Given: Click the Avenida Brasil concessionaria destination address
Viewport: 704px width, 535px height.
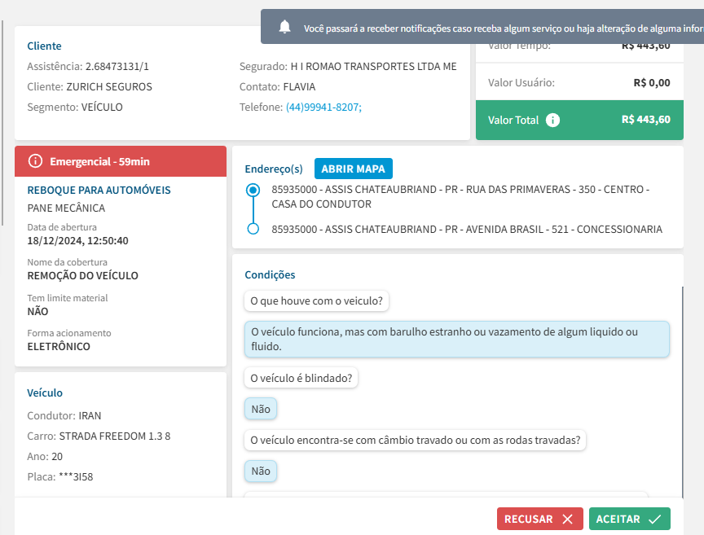Looking at the screenshot, I should click(x=467, y=229).
